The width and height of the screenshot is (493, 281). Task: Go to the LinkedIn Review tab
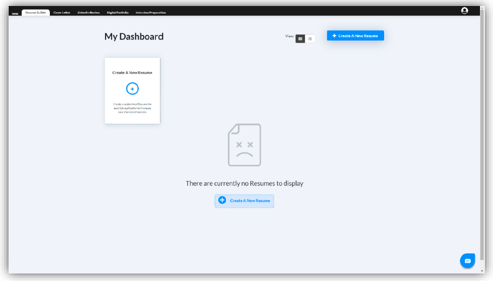[x=88, y=12]
